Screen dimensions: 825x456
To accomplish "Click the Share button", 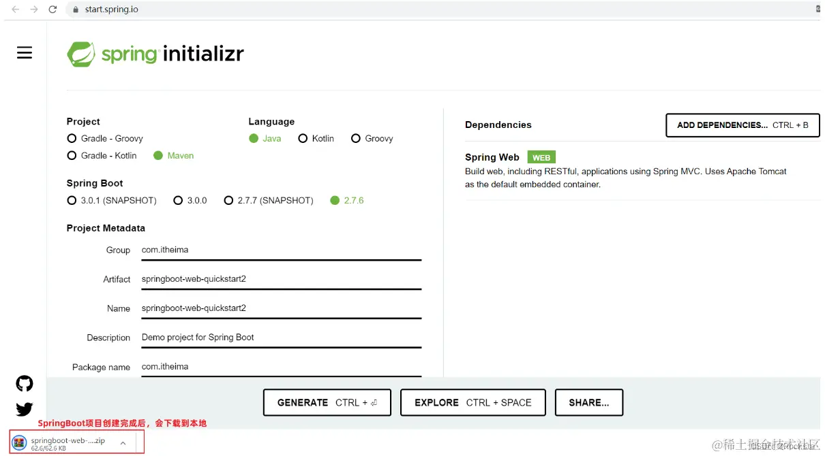I will point(589,402).
